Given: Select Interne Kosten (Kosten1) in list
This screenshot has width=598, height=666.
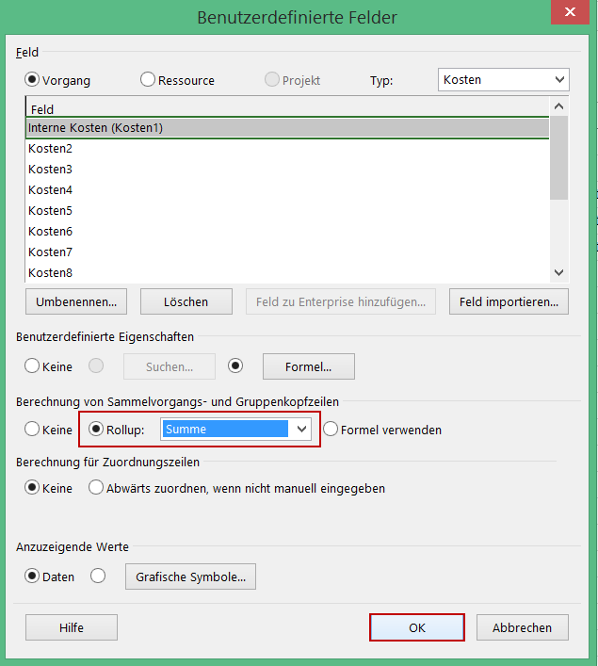Looking at the screenshot, I should 96,128.
